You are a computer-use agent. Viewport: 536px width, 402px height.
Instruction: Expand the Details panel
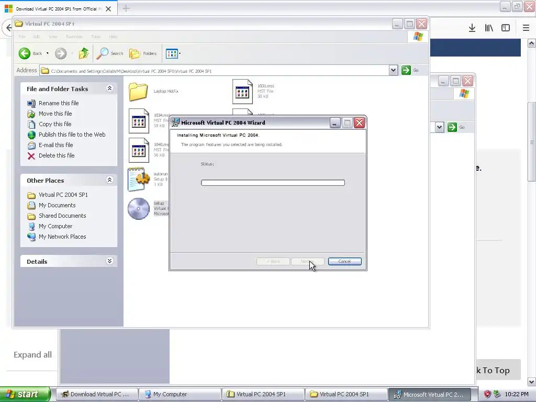click(x=110, y=261)
